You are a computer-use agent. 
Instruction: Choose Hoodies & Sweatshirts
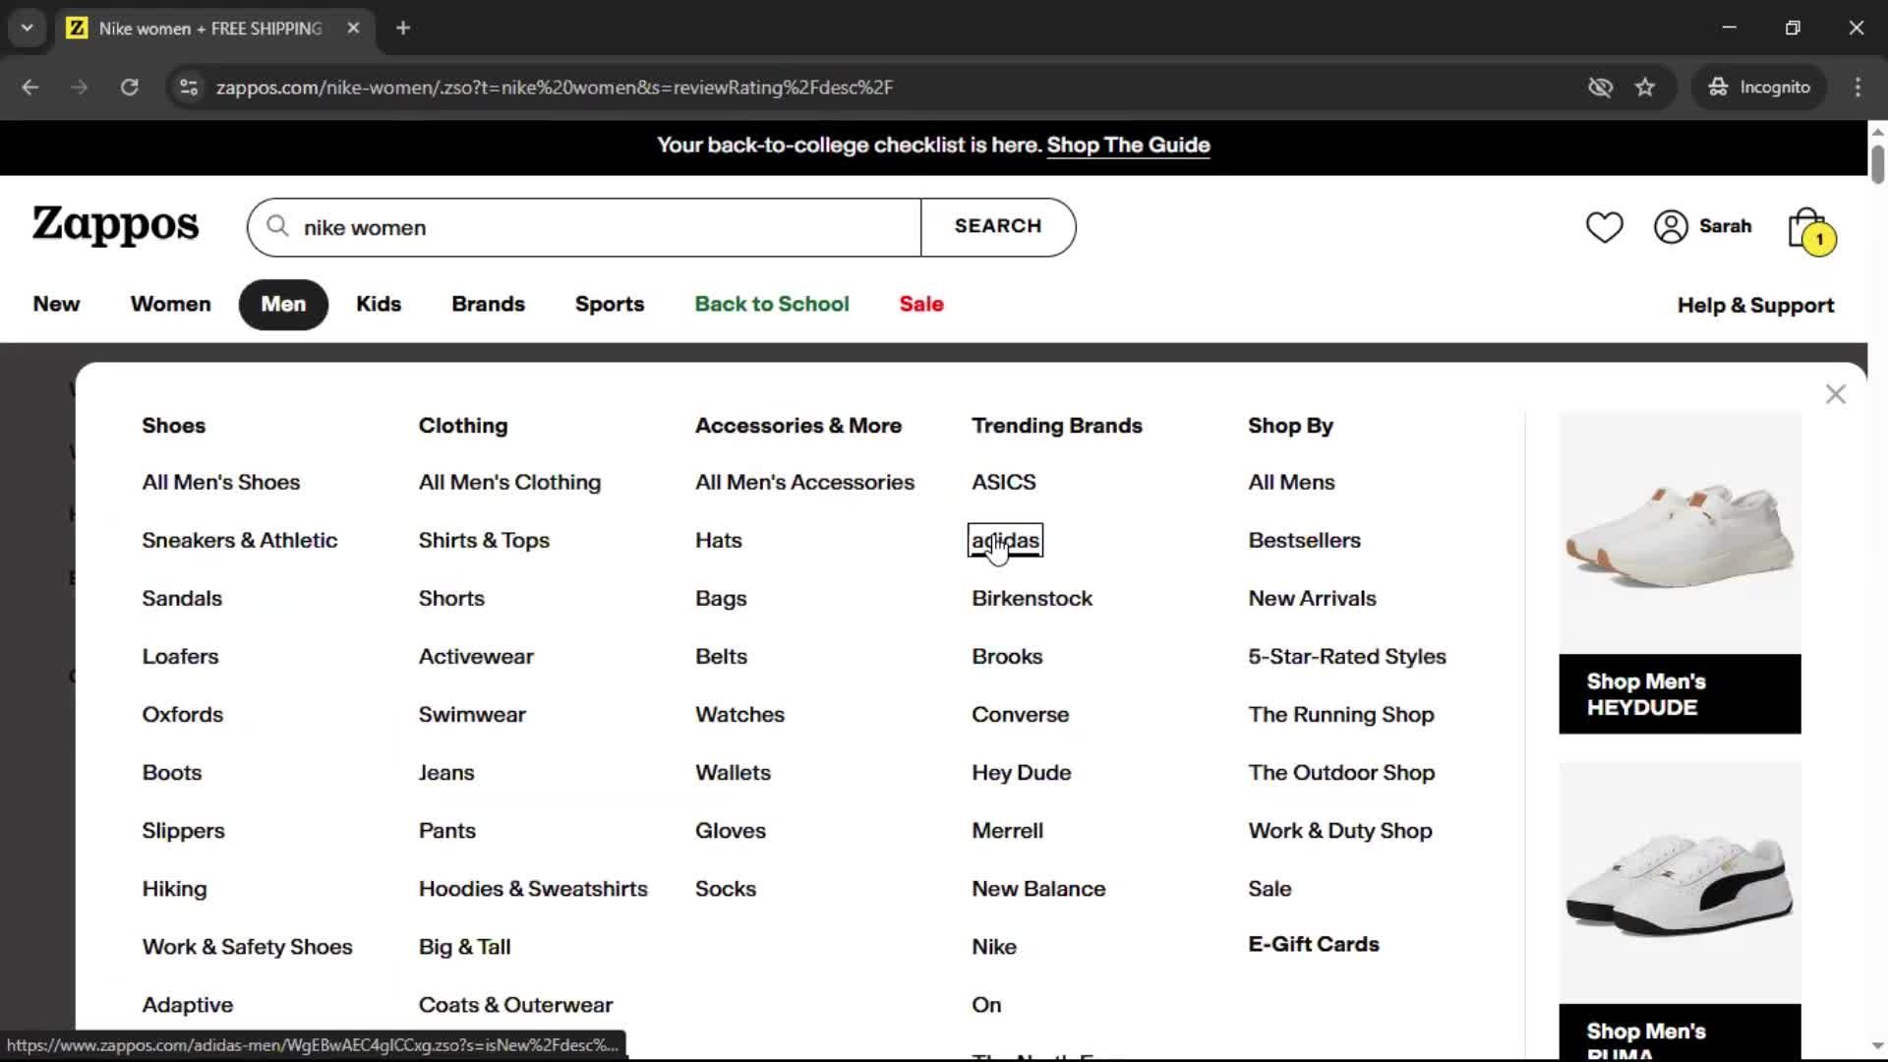[533, 888]
